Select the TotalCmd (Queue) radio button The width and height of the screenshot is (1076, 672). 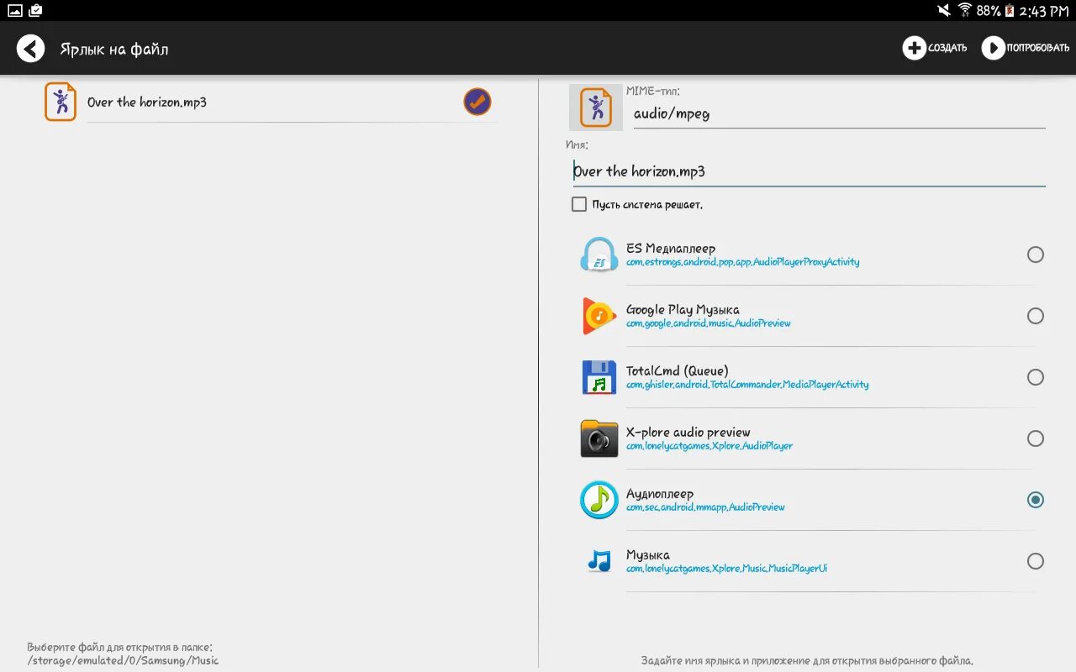pyautogui.click(x=1036, y=377)
